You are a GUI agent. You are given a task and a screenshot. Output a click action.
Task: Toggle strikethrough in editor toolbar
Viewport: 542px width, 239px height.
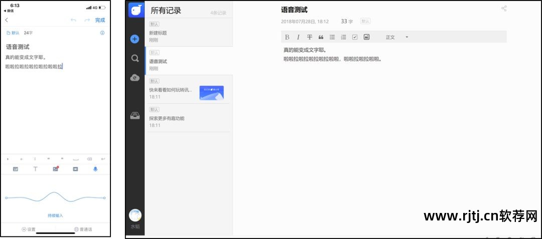point(310,37)
